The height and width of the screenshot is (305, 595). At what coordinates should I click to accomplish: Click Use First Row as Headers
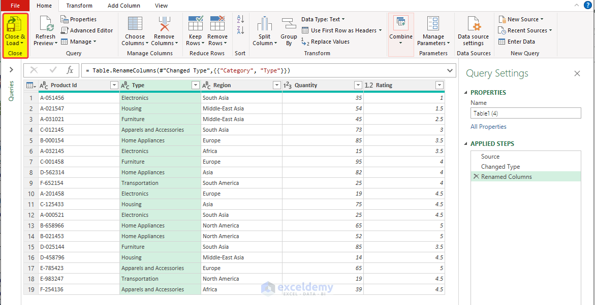coord(341,30)
